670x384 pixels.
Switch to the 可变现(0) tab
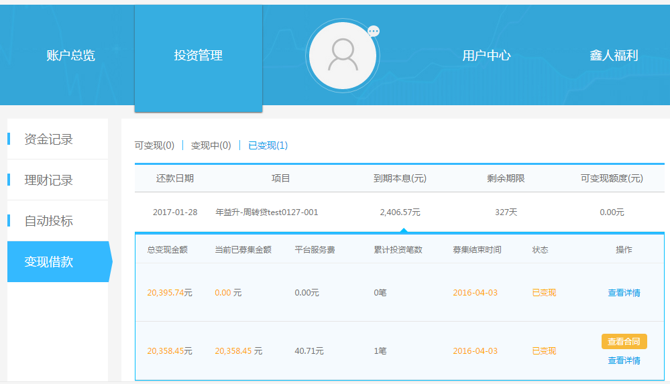pyautogui.click(x=154, y=145)
